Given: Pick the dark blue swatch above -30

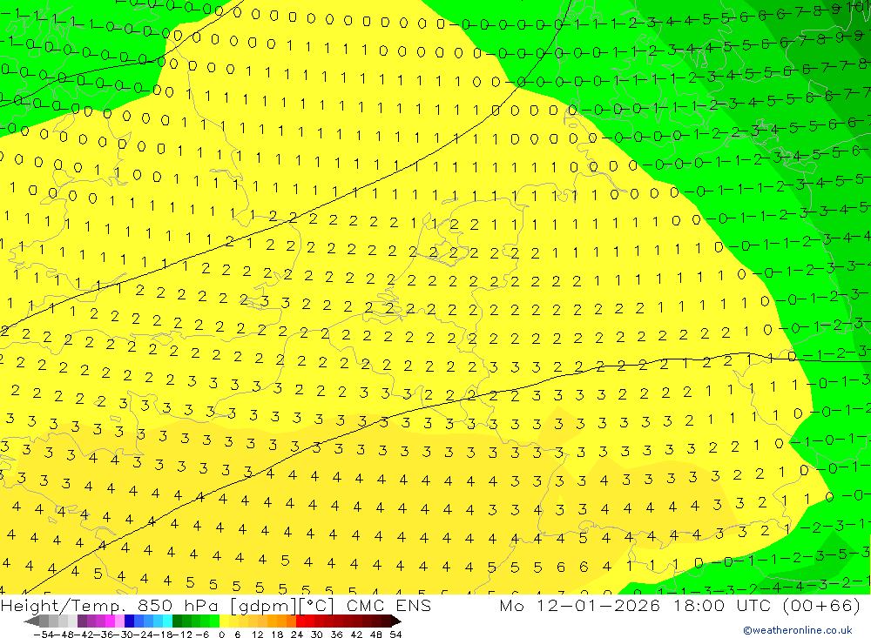Looking at the screenshot, I should coord(129,621).
